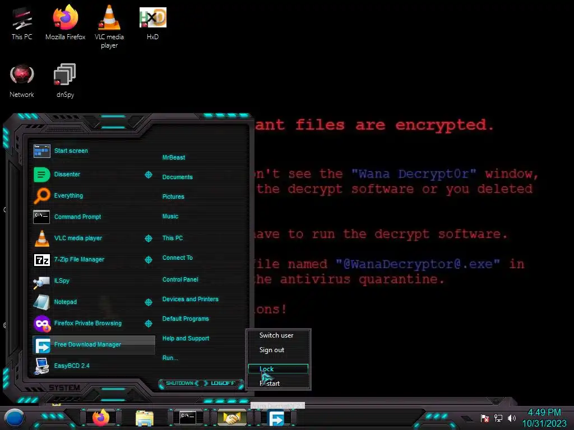Screen dimensions: 574x430
Task: Open Command Prompt in start menu
Action: 94,217
